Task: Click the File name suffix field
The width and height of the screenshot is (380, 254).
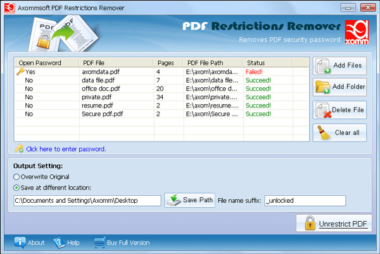Action: click(x=305, y=200)
